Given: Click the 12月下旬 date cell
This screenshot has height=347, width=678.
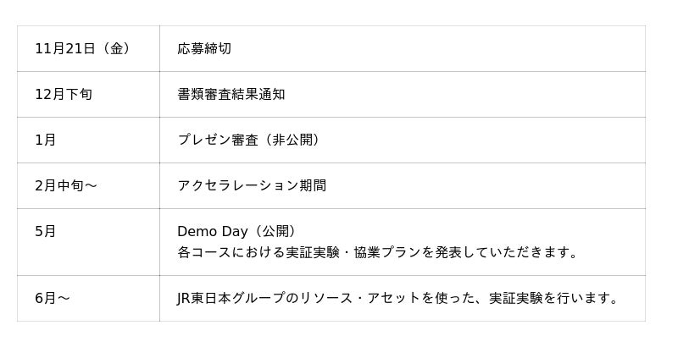Looking at the screenshot, I should pos(64,94).
